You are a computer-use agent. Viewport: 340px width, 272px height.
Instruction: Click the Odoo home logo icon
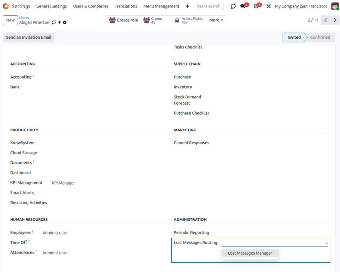[x=6, y=6]
